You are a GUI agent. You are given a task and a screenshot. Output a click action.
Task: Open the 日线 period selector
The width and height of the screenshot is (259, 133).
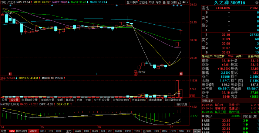point(3,2)
